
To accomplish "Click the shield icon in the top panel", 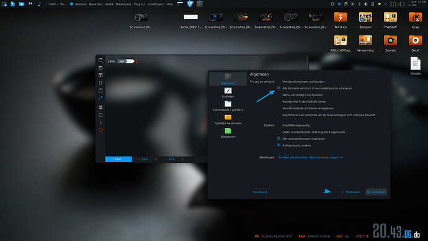I will pyautogui.click(x=190, y=4).
